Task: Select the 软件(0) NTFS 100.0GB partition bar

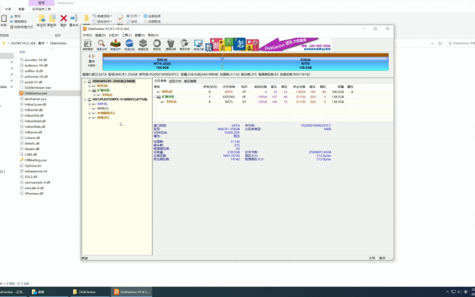Action: coord(162,62)
